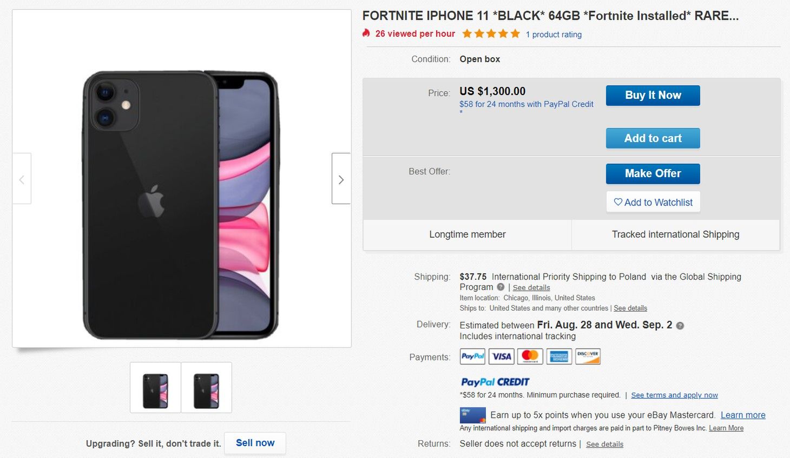Image resolution: width=790 pixels, height=458 pixels.
Task: Click the next image arrow
Action: click(341, 179)
